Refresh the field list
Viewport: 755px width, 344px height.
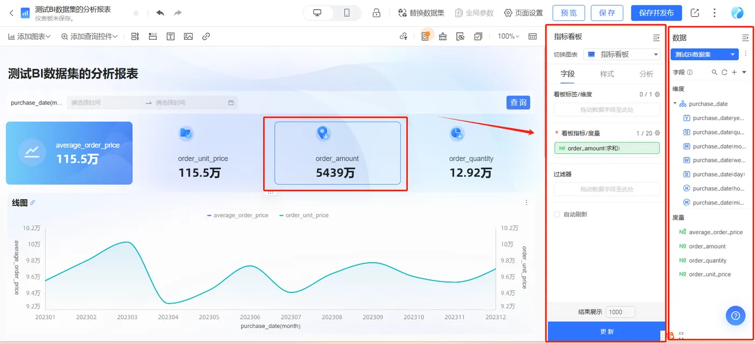pos(724,72)
